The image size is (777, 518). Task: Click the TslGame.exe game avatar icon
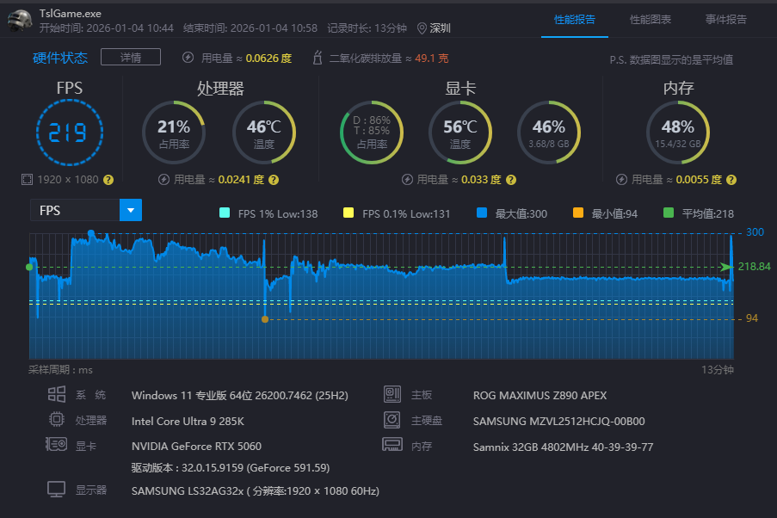coord(20,20)
